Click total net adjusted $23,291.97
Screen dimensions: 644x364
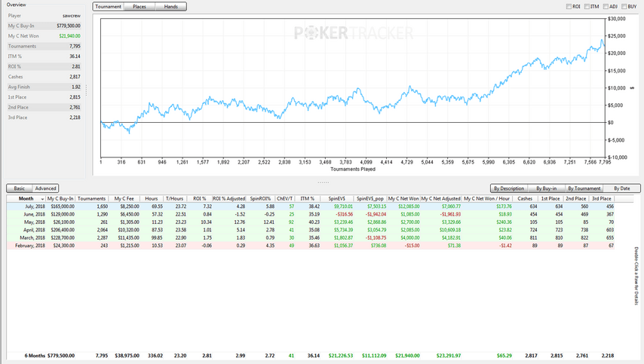tap(449, 356)
